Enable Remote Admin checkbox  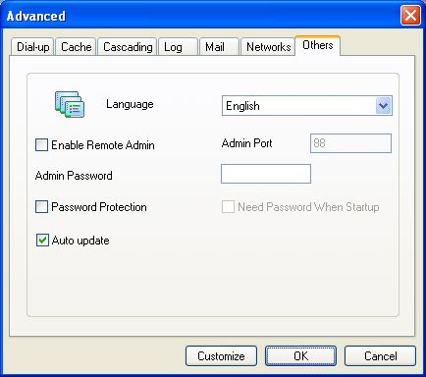click(41, 144)
